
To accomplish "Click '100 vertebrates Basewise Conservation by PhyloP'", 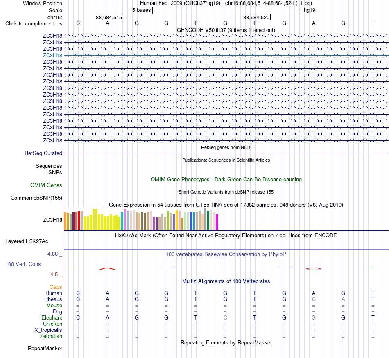I will [x=226, y=254].
